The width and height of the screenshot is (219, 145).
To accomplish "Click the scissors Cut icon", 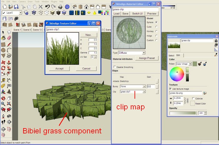I will point(24,7).
